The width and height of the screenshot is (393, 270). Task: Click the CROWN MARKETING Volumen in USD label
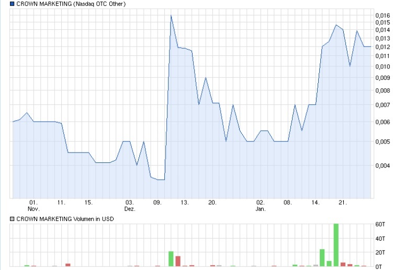pos(65,219)
